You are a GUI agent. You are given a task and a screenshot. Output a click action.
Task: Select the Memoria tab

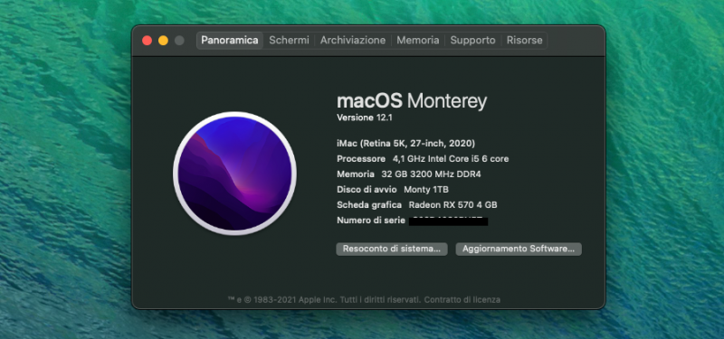pyautogui.click(x=418, y=40)
